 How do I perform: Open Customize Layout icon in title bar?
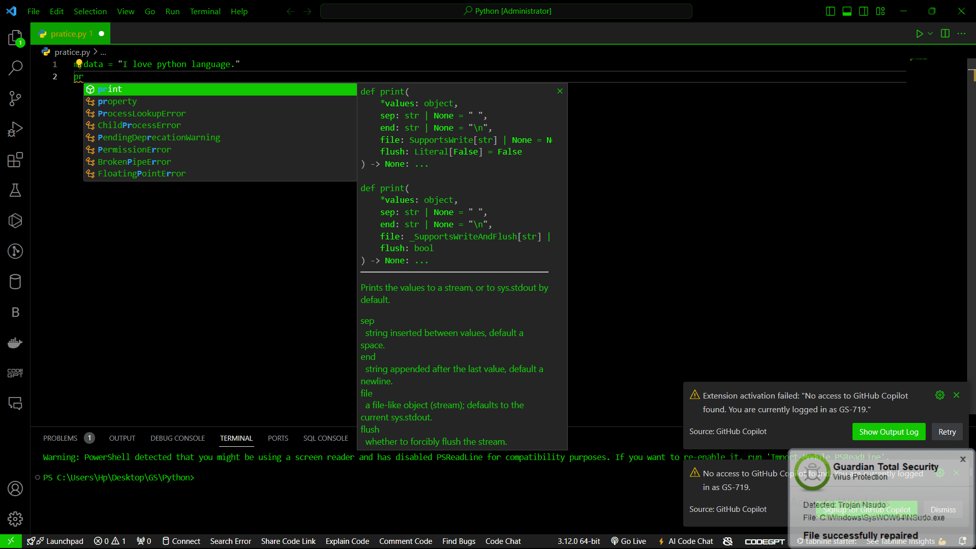click(880, 11)
